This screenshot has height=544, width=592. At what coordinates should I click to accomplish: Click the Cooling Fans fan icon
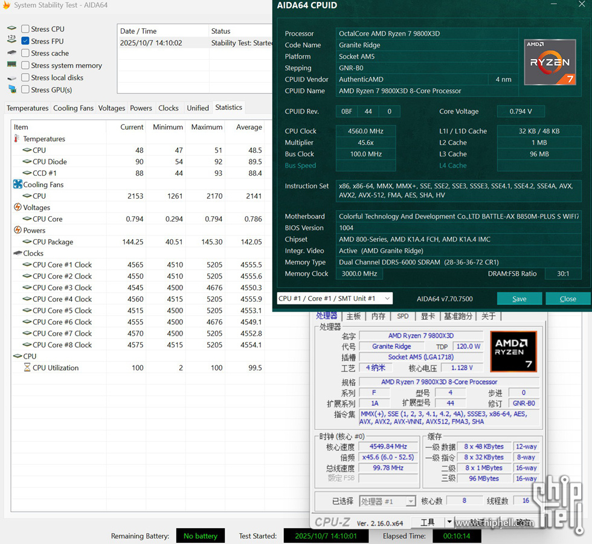pos(18,185)
